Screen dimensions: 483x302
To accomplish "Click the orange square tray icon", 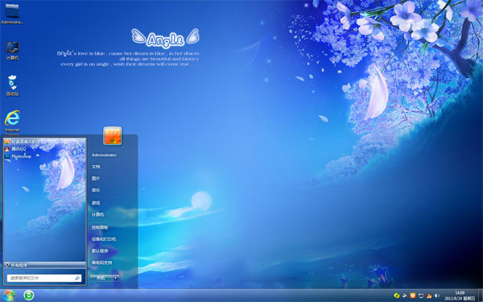I will point(413,296).
